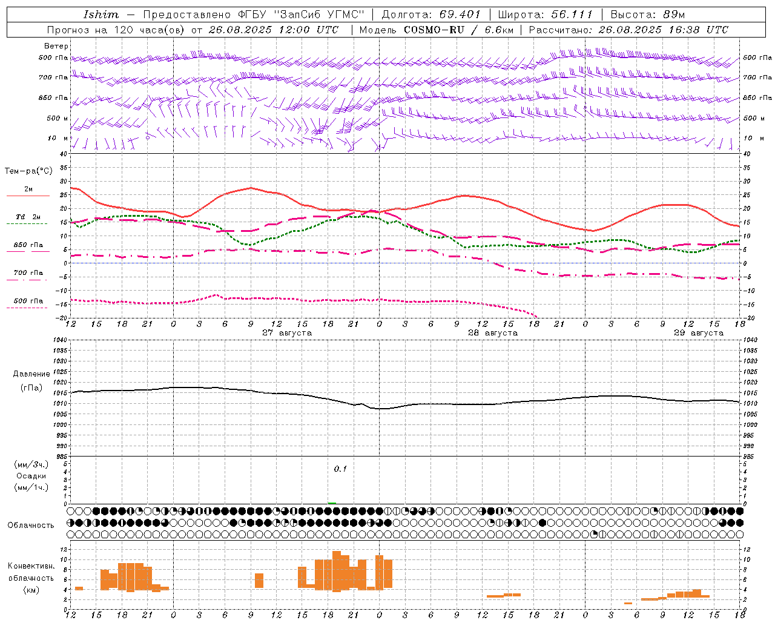
Task: Click the red solid line sample under 2м legend
Action: click(28, 196)
